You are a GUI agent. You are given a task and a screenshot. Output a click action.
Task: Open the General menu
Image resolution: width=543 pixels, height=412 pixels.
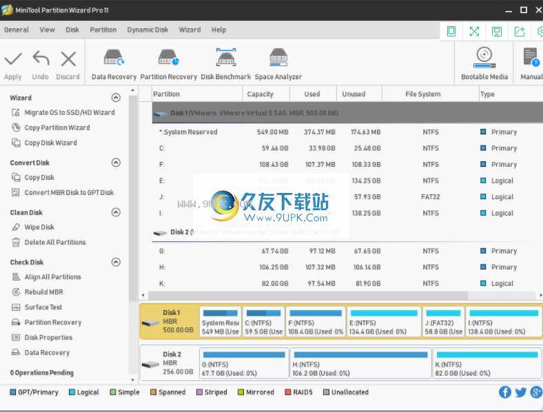tap(17, 30)
